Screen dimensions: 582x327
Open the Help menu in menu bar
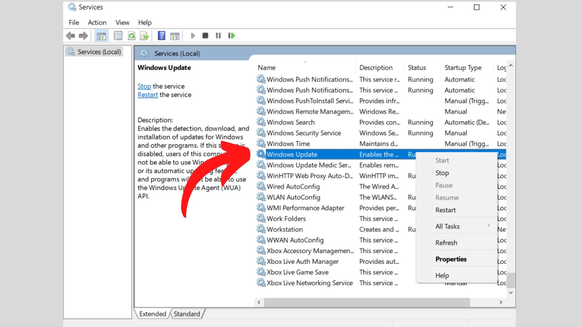(x=145, y=22)
